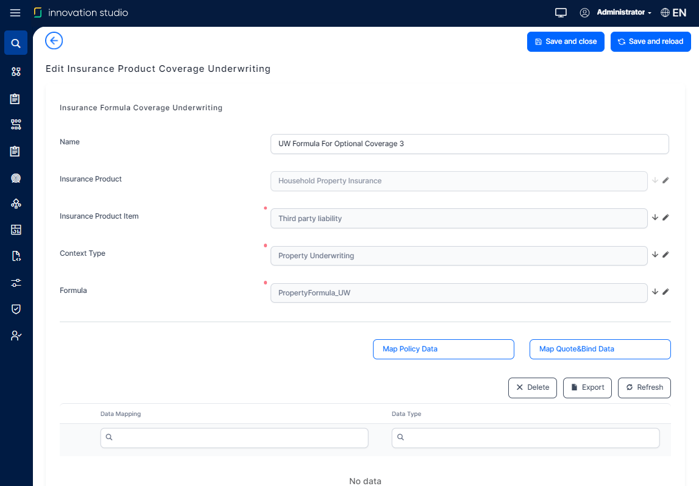Click the Save and close button

(x=566, y=41)
